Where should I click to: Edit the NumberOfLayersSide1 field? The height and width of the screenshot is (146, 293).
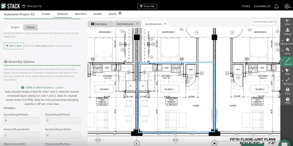21,135
